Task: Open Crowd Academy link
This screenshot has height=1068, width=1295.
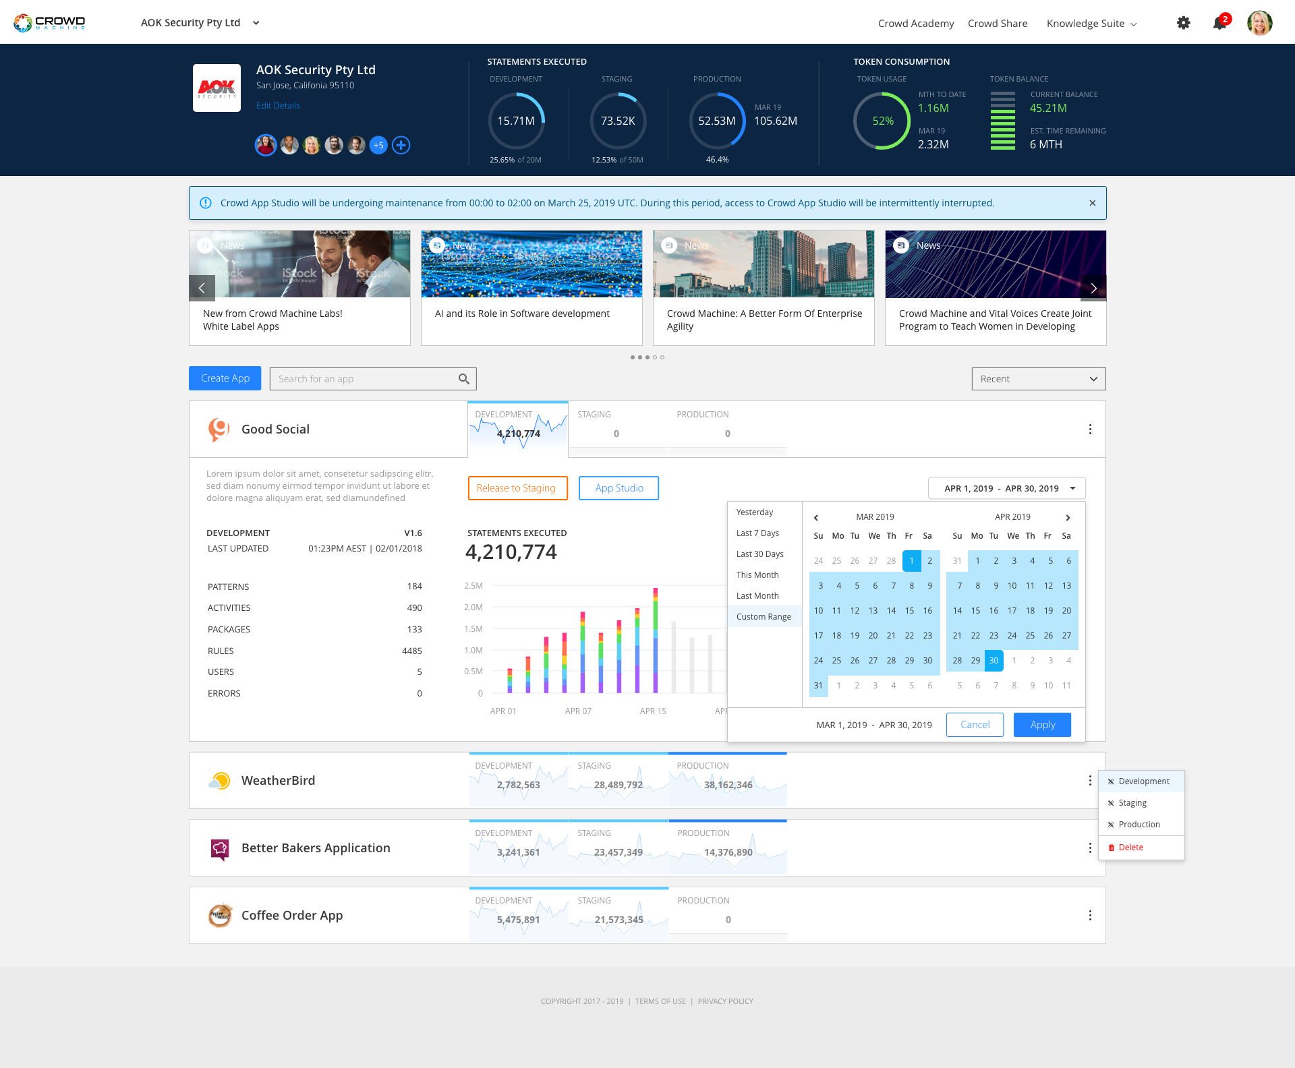Action: click(916, 24)
